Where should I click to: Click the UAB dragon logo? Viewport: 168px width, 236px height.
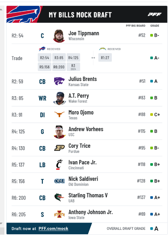click(59, 198)
